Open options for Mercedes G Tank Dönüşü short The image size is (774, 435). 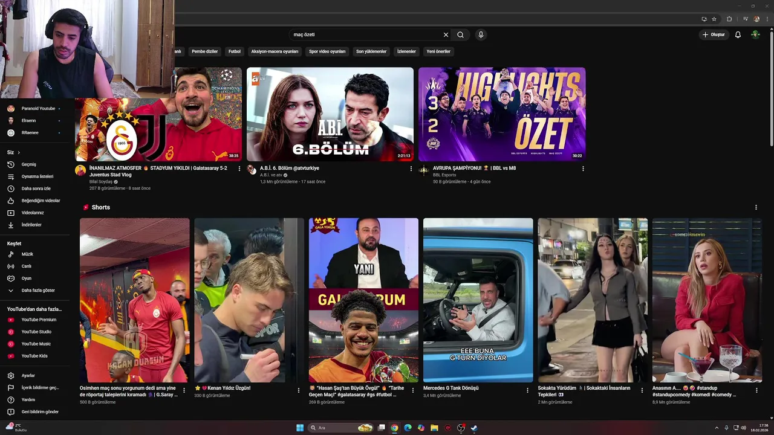pyautogui.click(x=527, y=390)
